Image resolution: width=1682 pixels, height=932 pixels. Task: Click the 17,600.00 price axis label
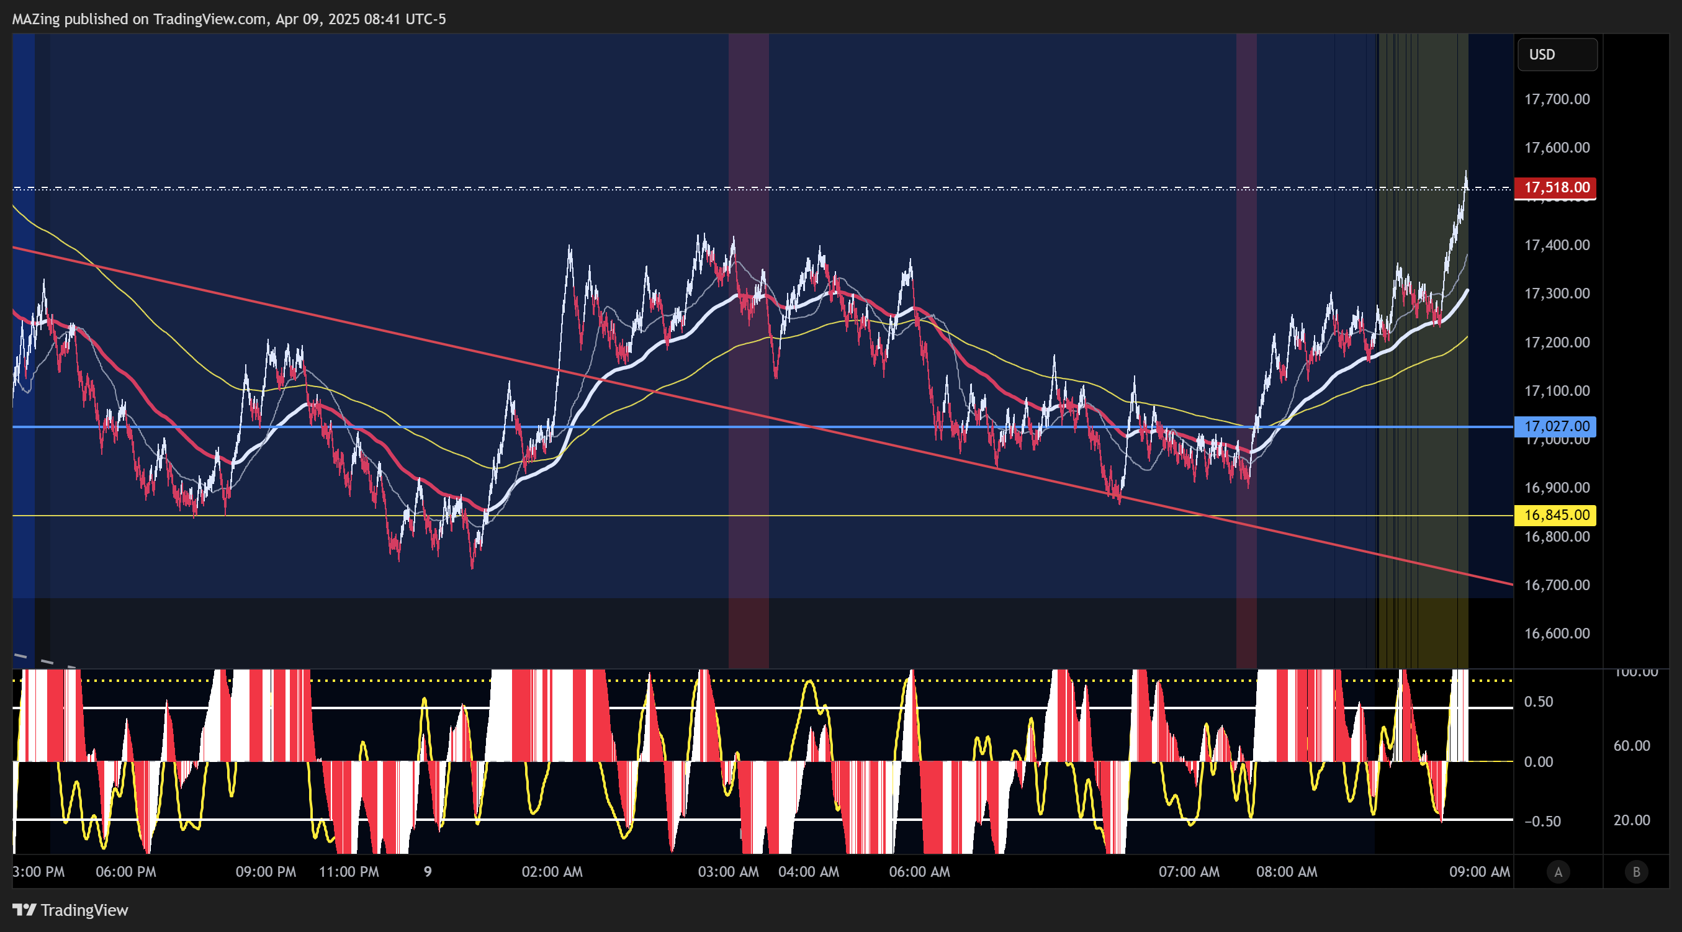click(1557, 148)
